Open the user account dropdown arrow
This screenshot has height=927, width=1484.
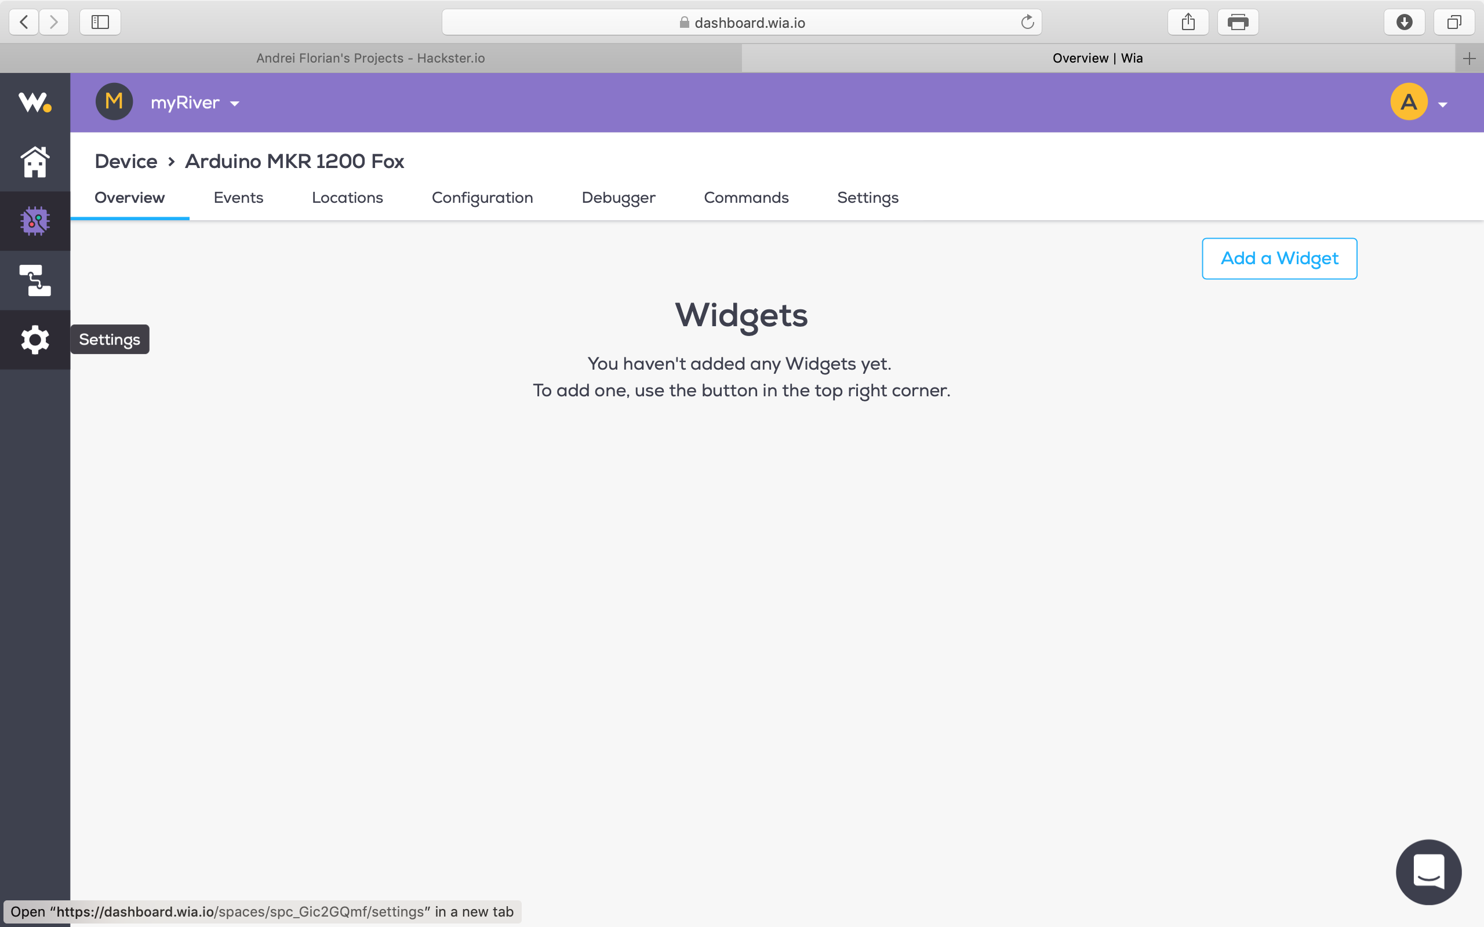pyautogui.click(x=1443, y=105)
